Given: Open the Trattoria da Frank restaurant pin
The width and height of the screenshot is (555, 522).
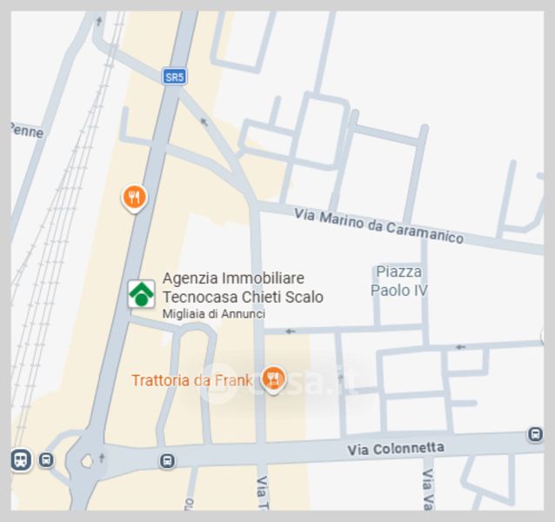Looking at the screenshot, I should (x=273, y=379).
